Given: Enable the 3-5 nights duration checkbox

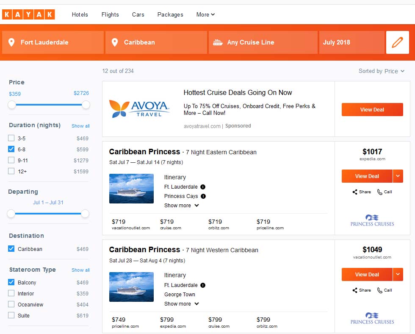Looking at the screenshot, I should tap(11, 138).
